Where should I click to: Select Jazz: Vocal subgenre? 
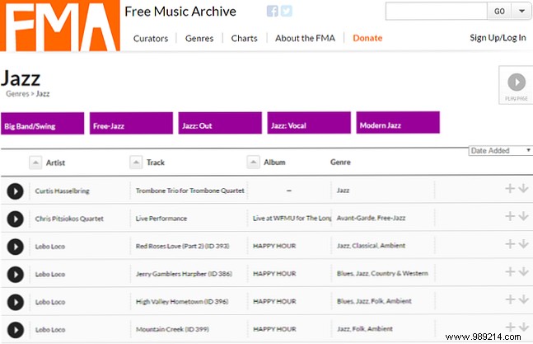coord(309,123)
